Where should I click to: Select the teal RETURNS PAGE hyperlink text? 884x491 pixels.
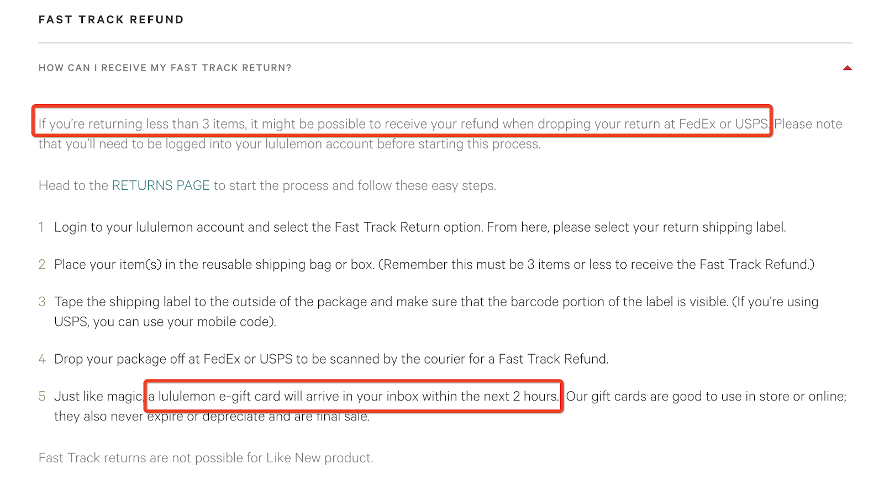pos(161,185)
